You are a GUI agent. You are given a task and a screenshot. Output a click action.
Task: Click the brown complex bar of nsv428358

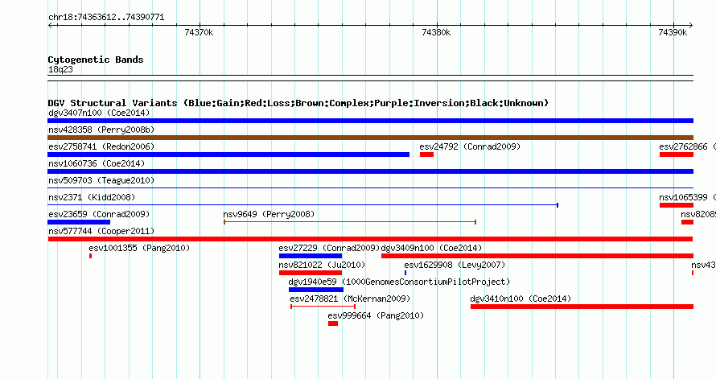click(x=370, y=138)
